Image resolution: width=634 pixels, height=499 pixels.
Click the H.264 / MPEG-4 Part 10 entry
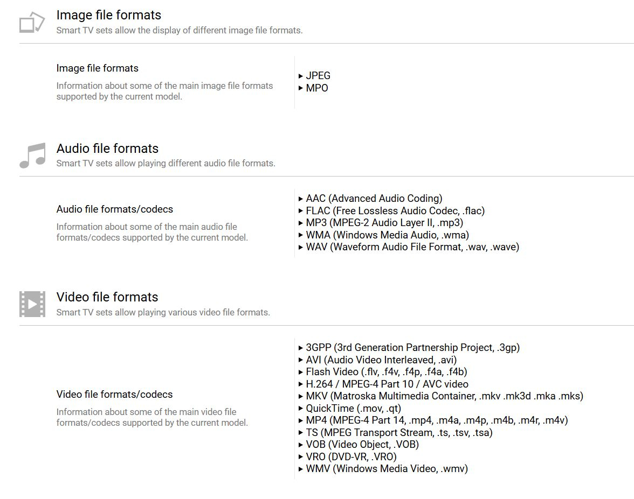coord(387,384)
